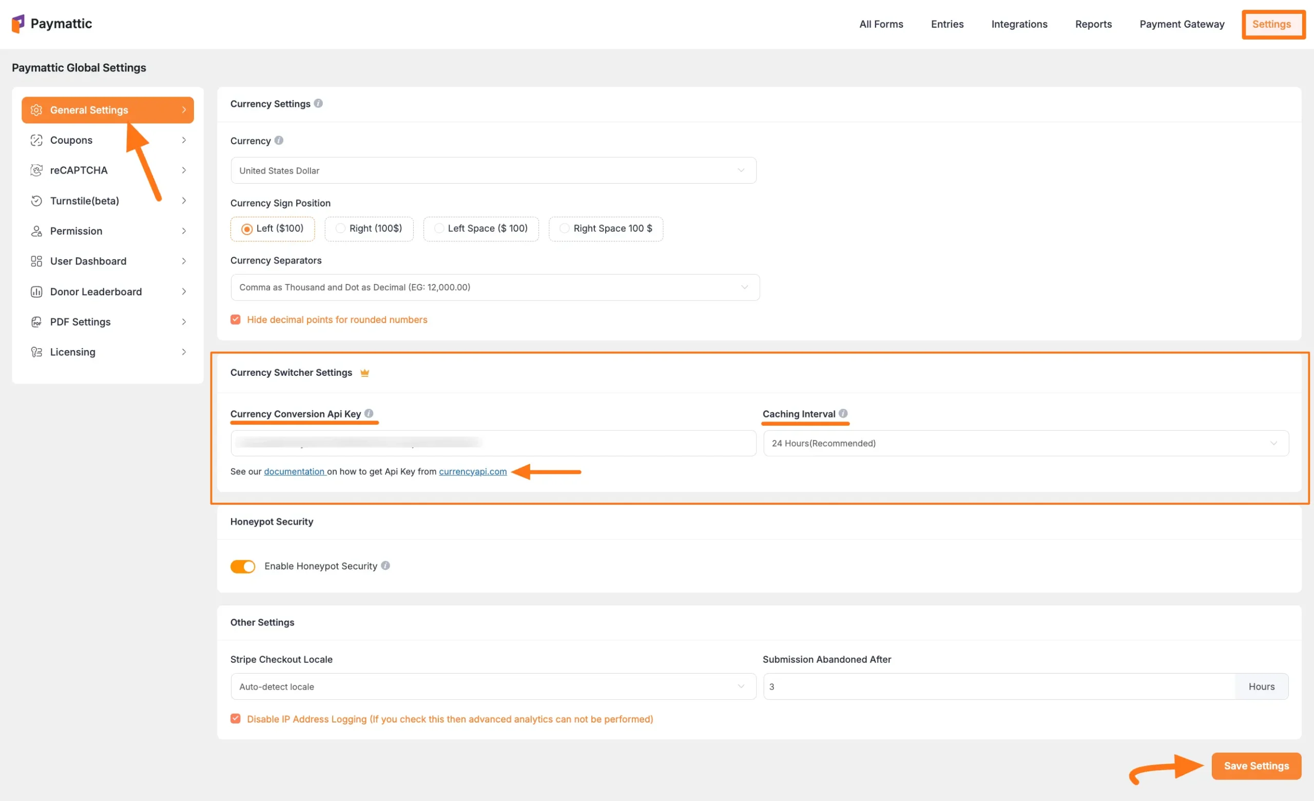Open the Reports menu item
The image size is (1314, 801).
point(1093,24)
